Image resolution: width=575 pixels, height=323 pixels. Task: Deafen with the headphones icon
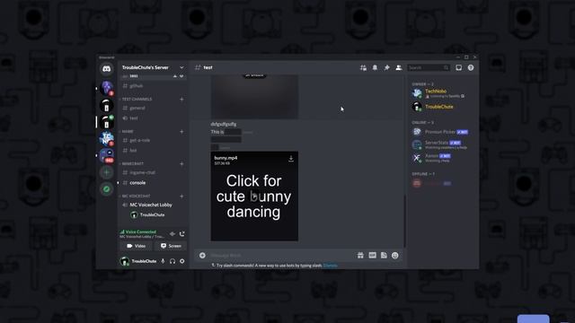pyautogui.click(x=172, y=261)
